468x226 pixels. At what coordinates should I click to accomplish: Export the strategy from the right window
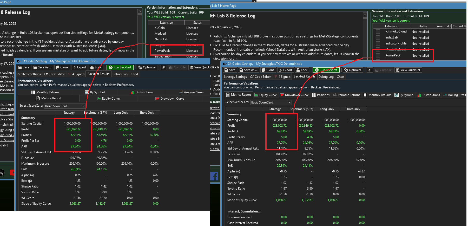(285, 70)
